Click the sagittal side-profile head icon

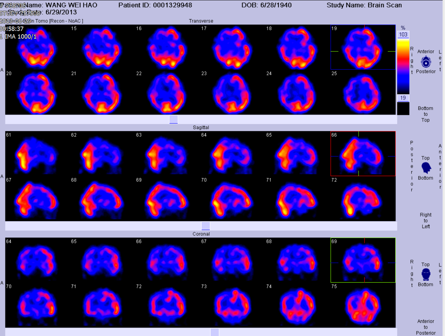[426, 168]
